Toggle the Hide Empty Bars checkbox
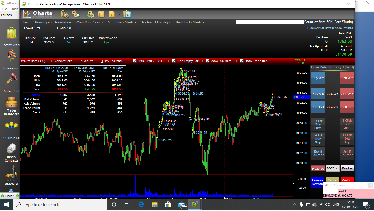The image size is (374, 211). click(x=174, y=61)
